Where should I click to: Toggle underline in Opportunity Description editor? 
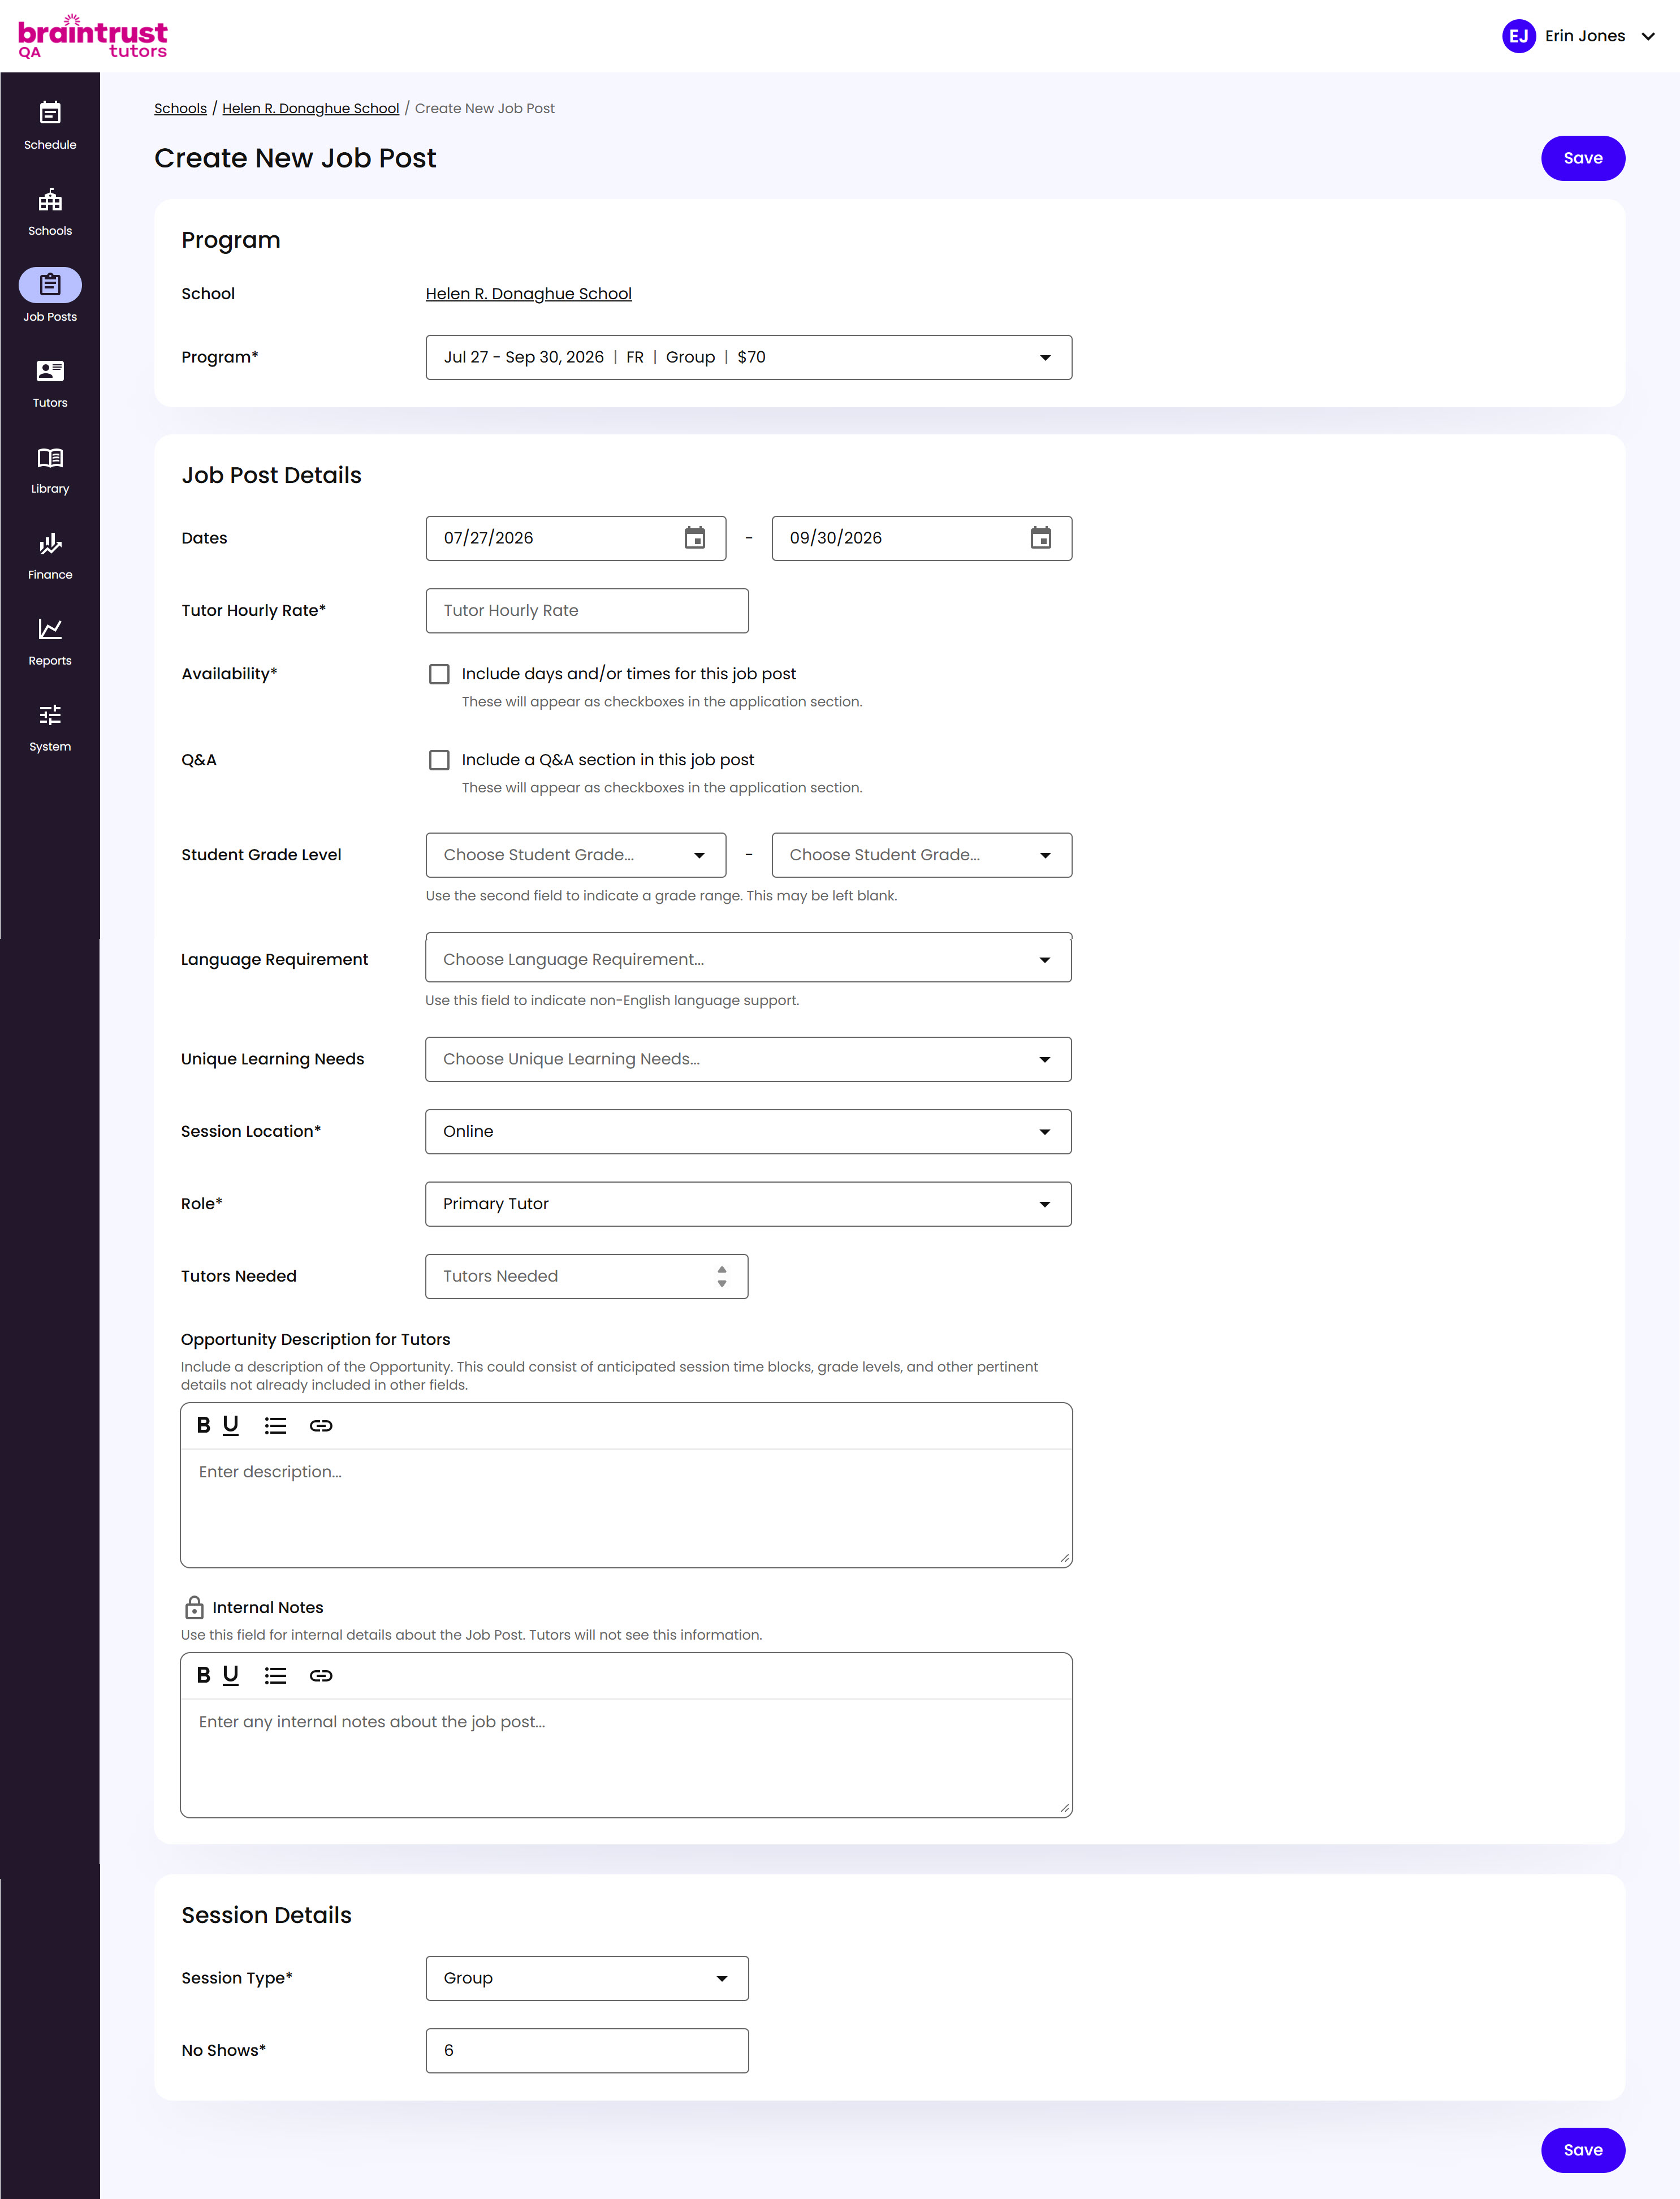coord(231,1425)
